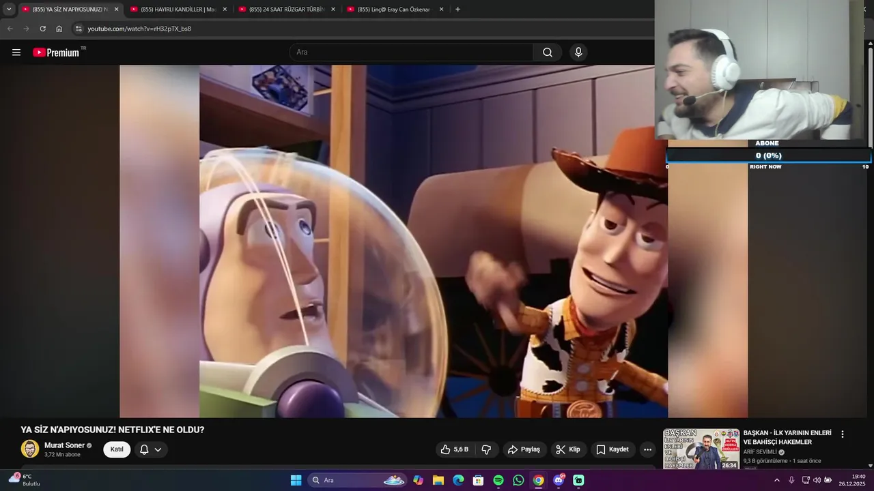The width and height of the screenshot is (874, 491).
Task: Open the three-dot more actions menu
Action: point(647,449)
